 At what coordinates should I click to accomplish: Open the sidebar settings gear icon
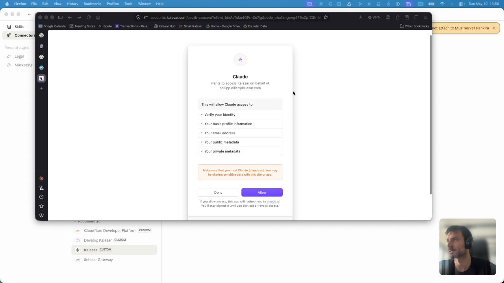coord(41,215)
